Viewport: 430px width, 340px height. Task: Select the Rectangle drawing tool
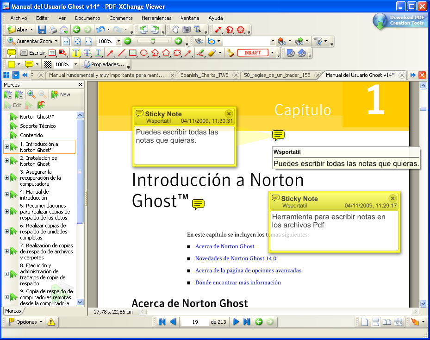pyautogui.click(x=133, y=53)
